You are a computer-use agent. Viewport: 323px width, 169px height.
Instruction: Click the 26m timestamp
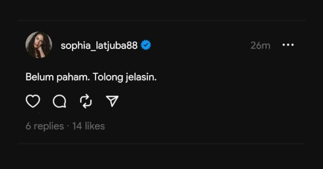click(x=260, y=45)
